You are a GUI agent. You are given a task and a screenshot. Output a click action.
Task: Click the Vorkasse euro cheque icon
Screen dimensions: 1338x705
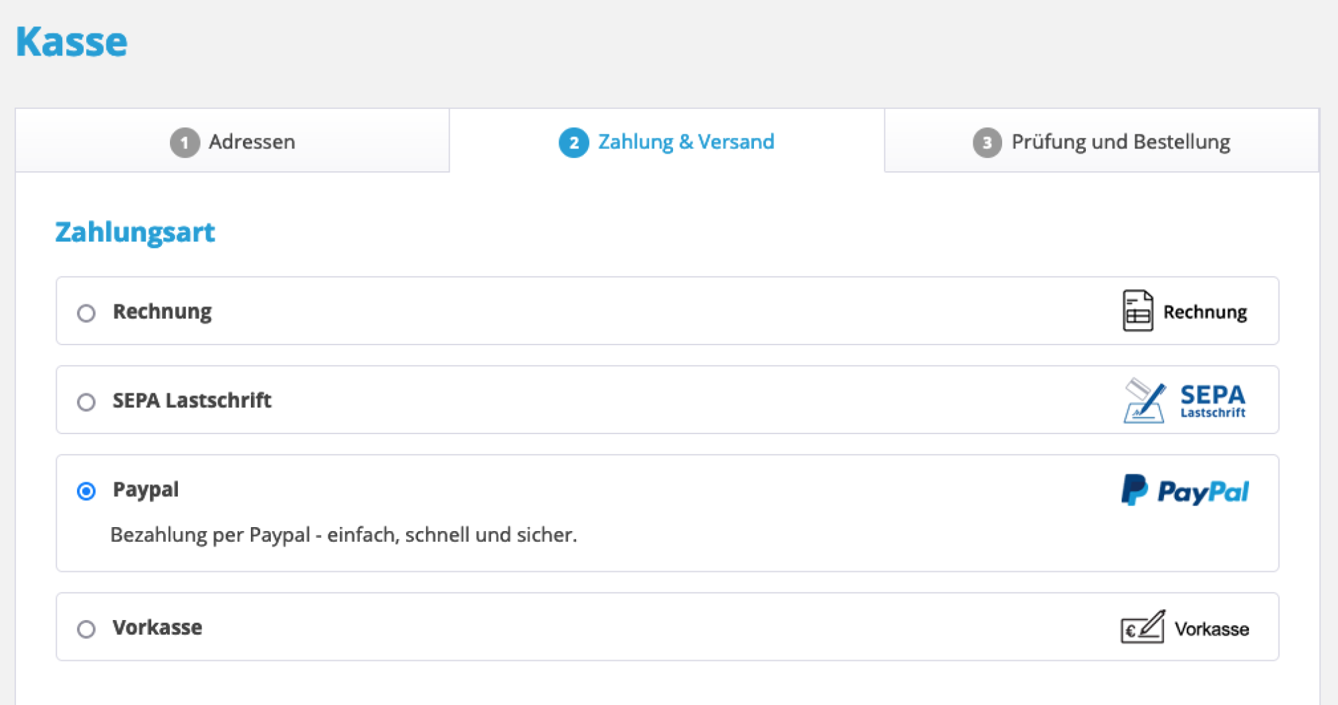click(1142, 627)
